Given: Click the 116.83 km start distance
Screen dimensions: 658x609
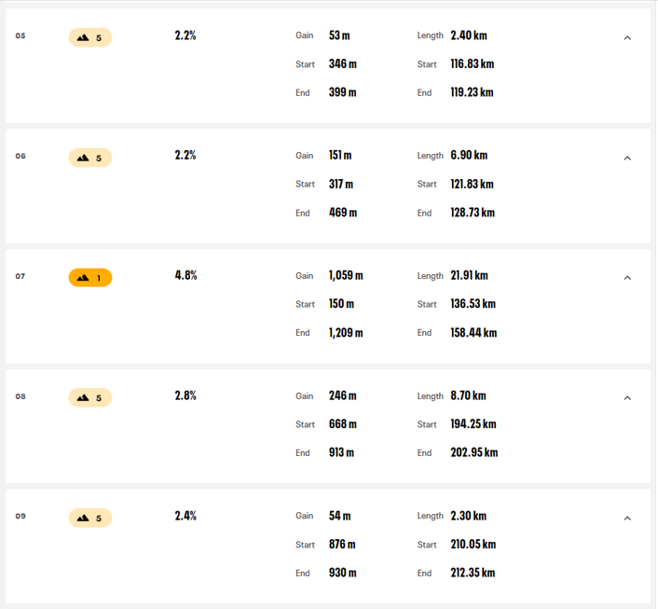Looking at the screenshot, I should [473, 63].
